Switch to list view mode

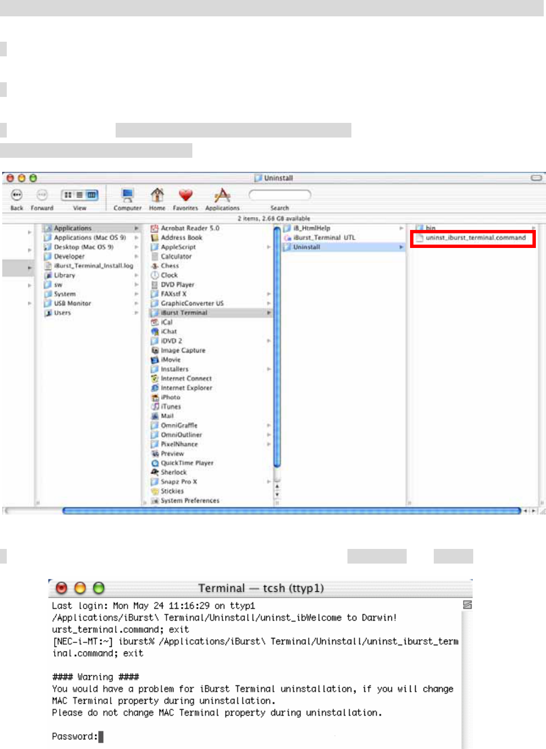pos(80,195)
